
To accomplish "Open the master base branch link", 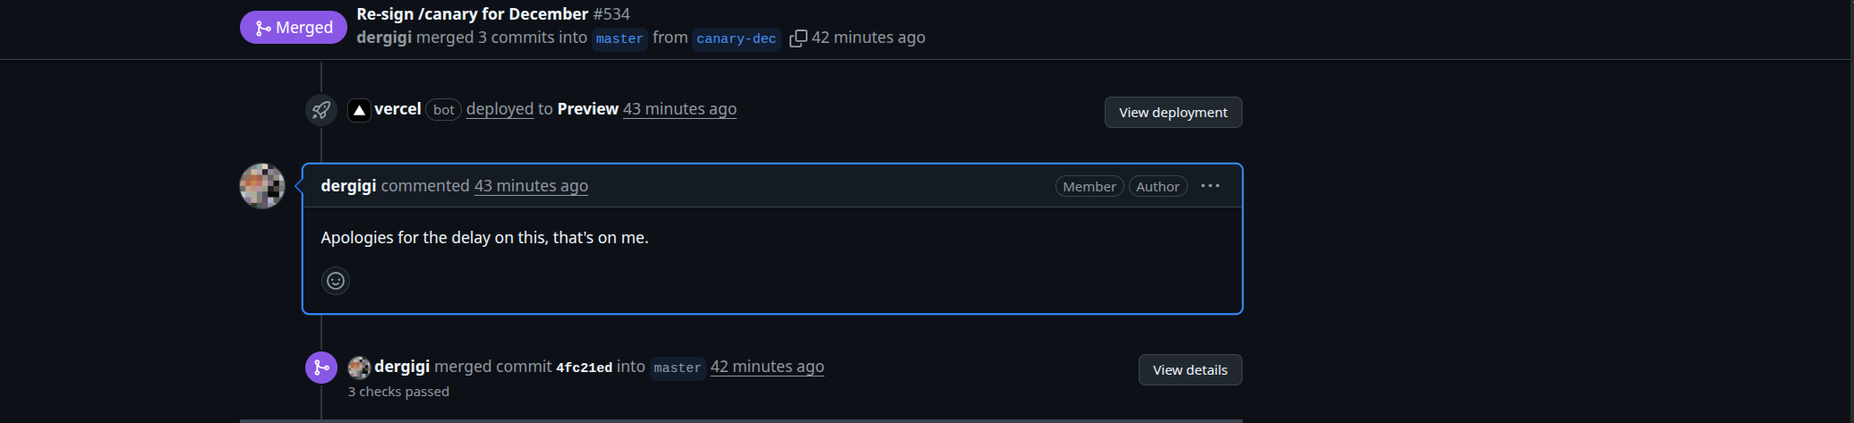I will (x=619, y=38).
